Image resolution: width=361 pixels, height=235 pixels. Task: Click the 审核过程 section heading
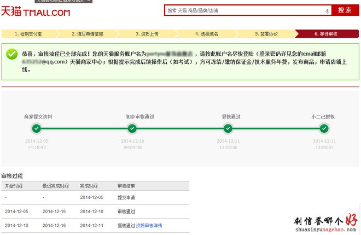(12, 176)
